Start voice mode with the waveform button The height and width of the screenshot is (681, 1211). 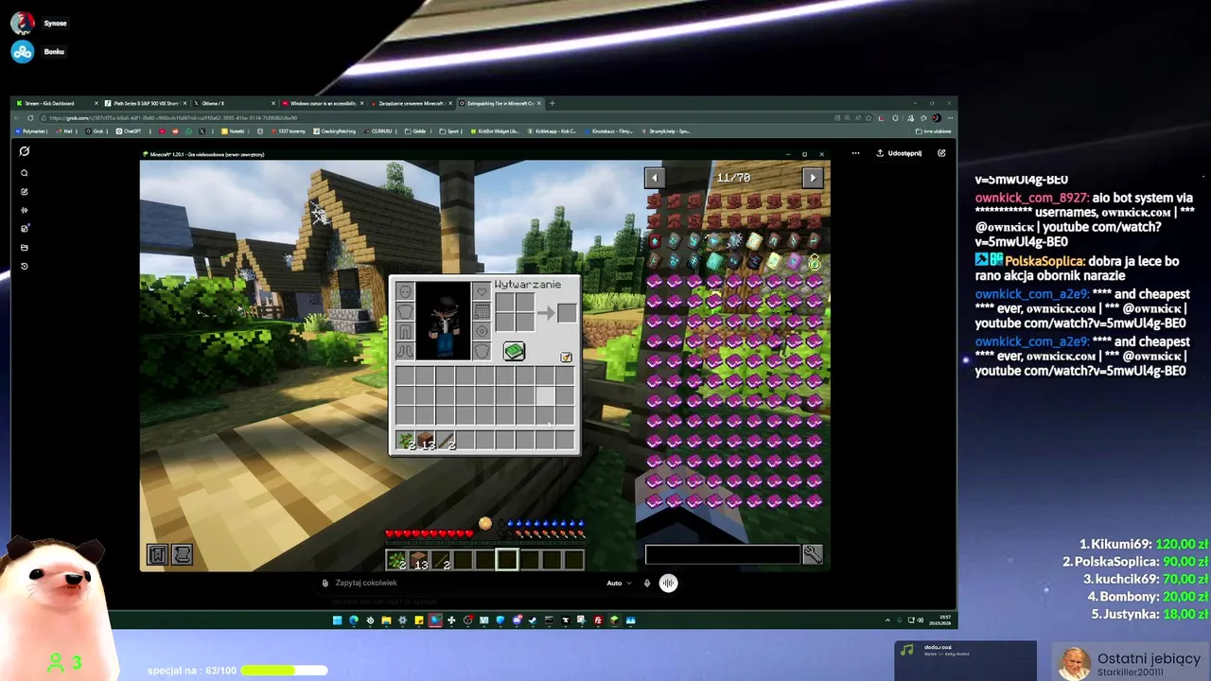[668, 583]
